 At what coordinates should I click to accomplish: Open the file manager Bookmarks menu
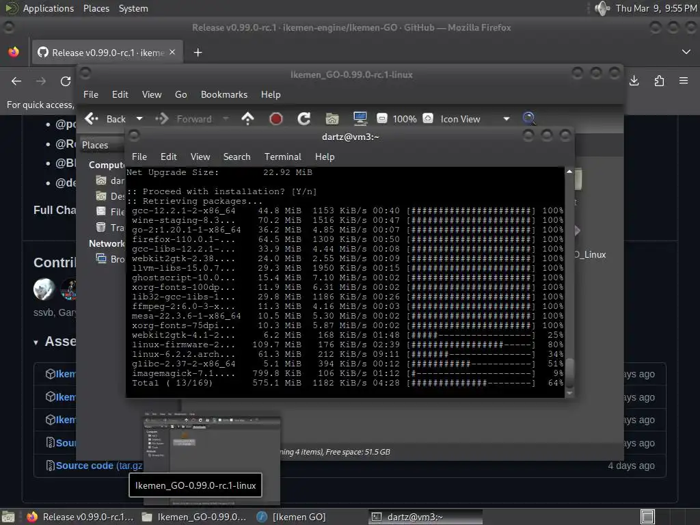(x=224, y=94)
